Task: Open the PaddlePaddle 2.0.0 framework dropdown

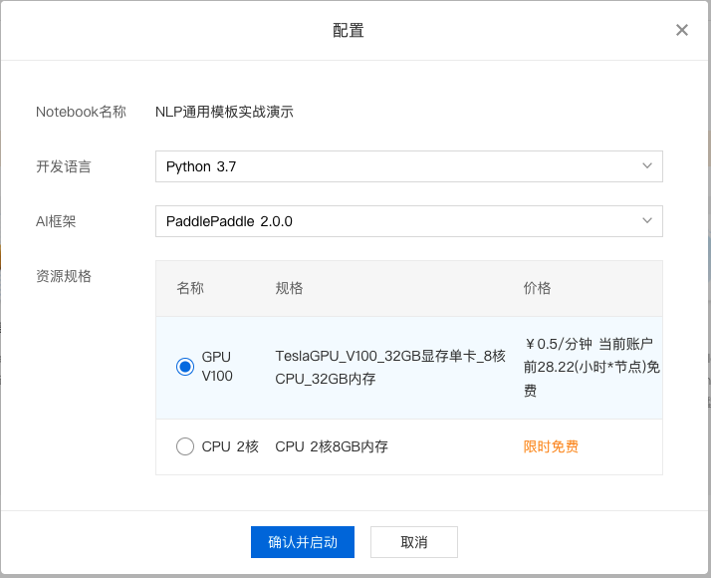Action: coord(409,221)
